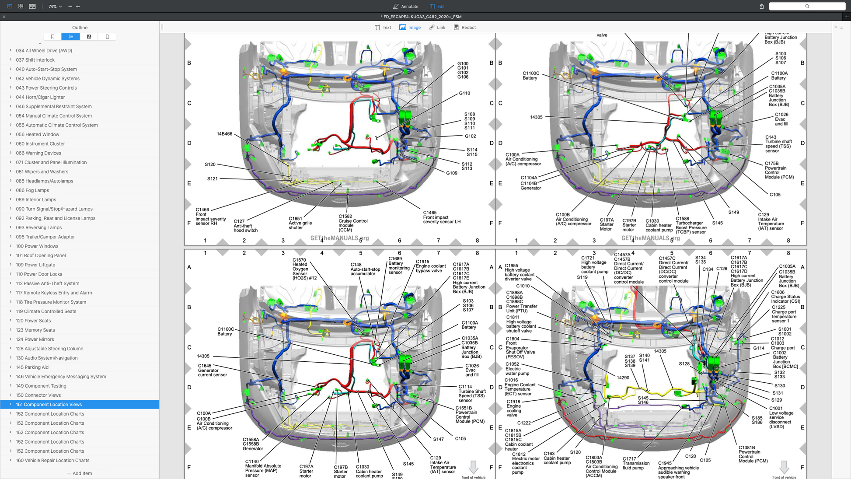Expand 150 Connector Views outline item
The height and width of the screenshot is (479, 851).
(x=10, y=395)
